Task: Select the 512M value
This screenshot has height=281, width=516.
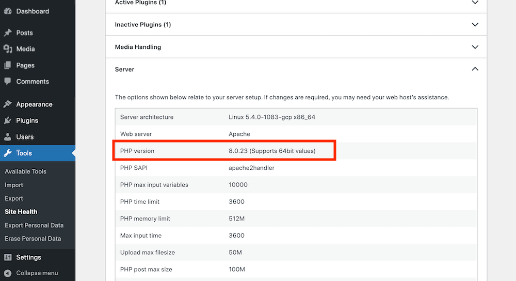Action: (x=237, y=219)
